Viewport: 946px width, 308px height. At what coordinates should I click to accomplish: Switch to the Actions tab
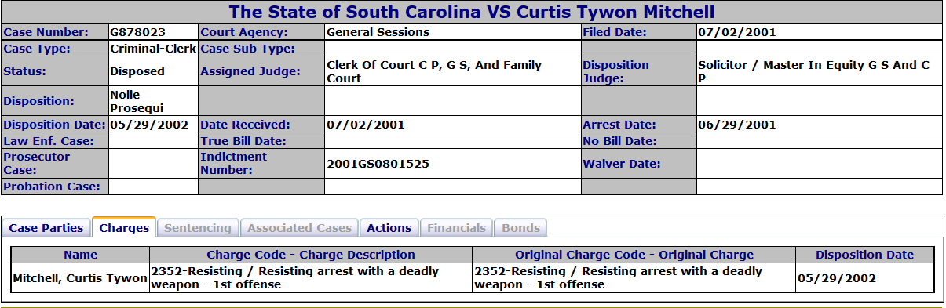(389, 228)
